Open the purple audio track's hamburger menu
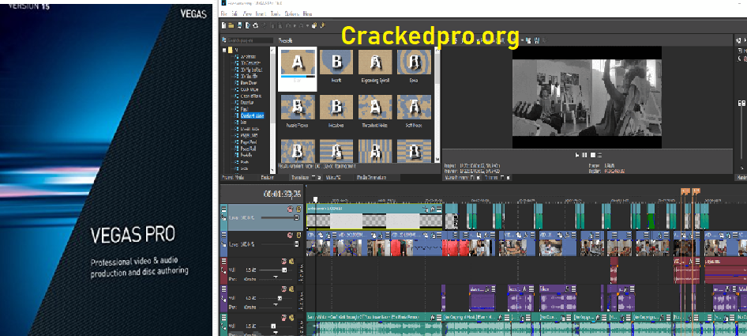Screen dimensions: 747x336 click(x=223, y=289)
